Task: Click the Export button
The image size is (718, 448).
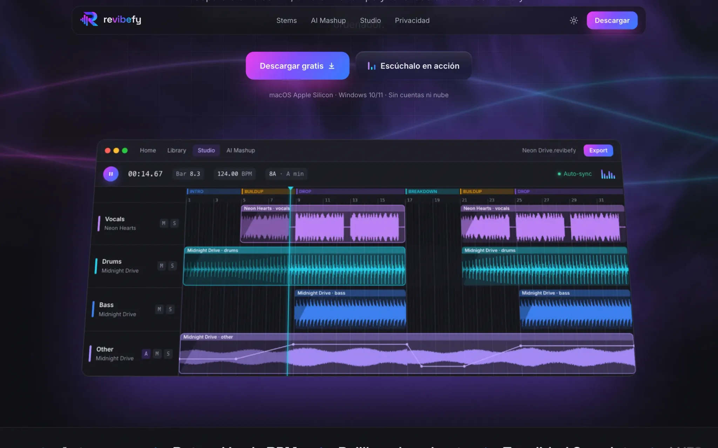Action: (x=598, y=150)
